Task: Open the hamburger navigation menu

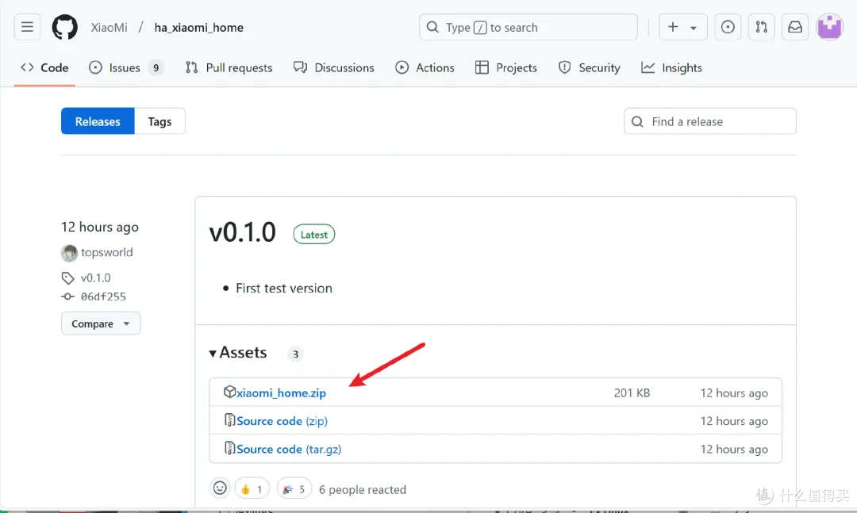Action: [x=27, y=27]
